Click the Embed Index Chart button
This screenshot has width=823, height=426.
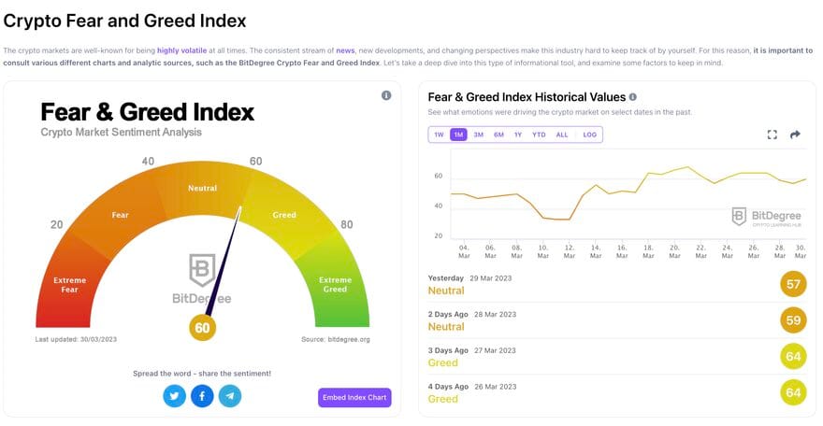pos(354,398)
